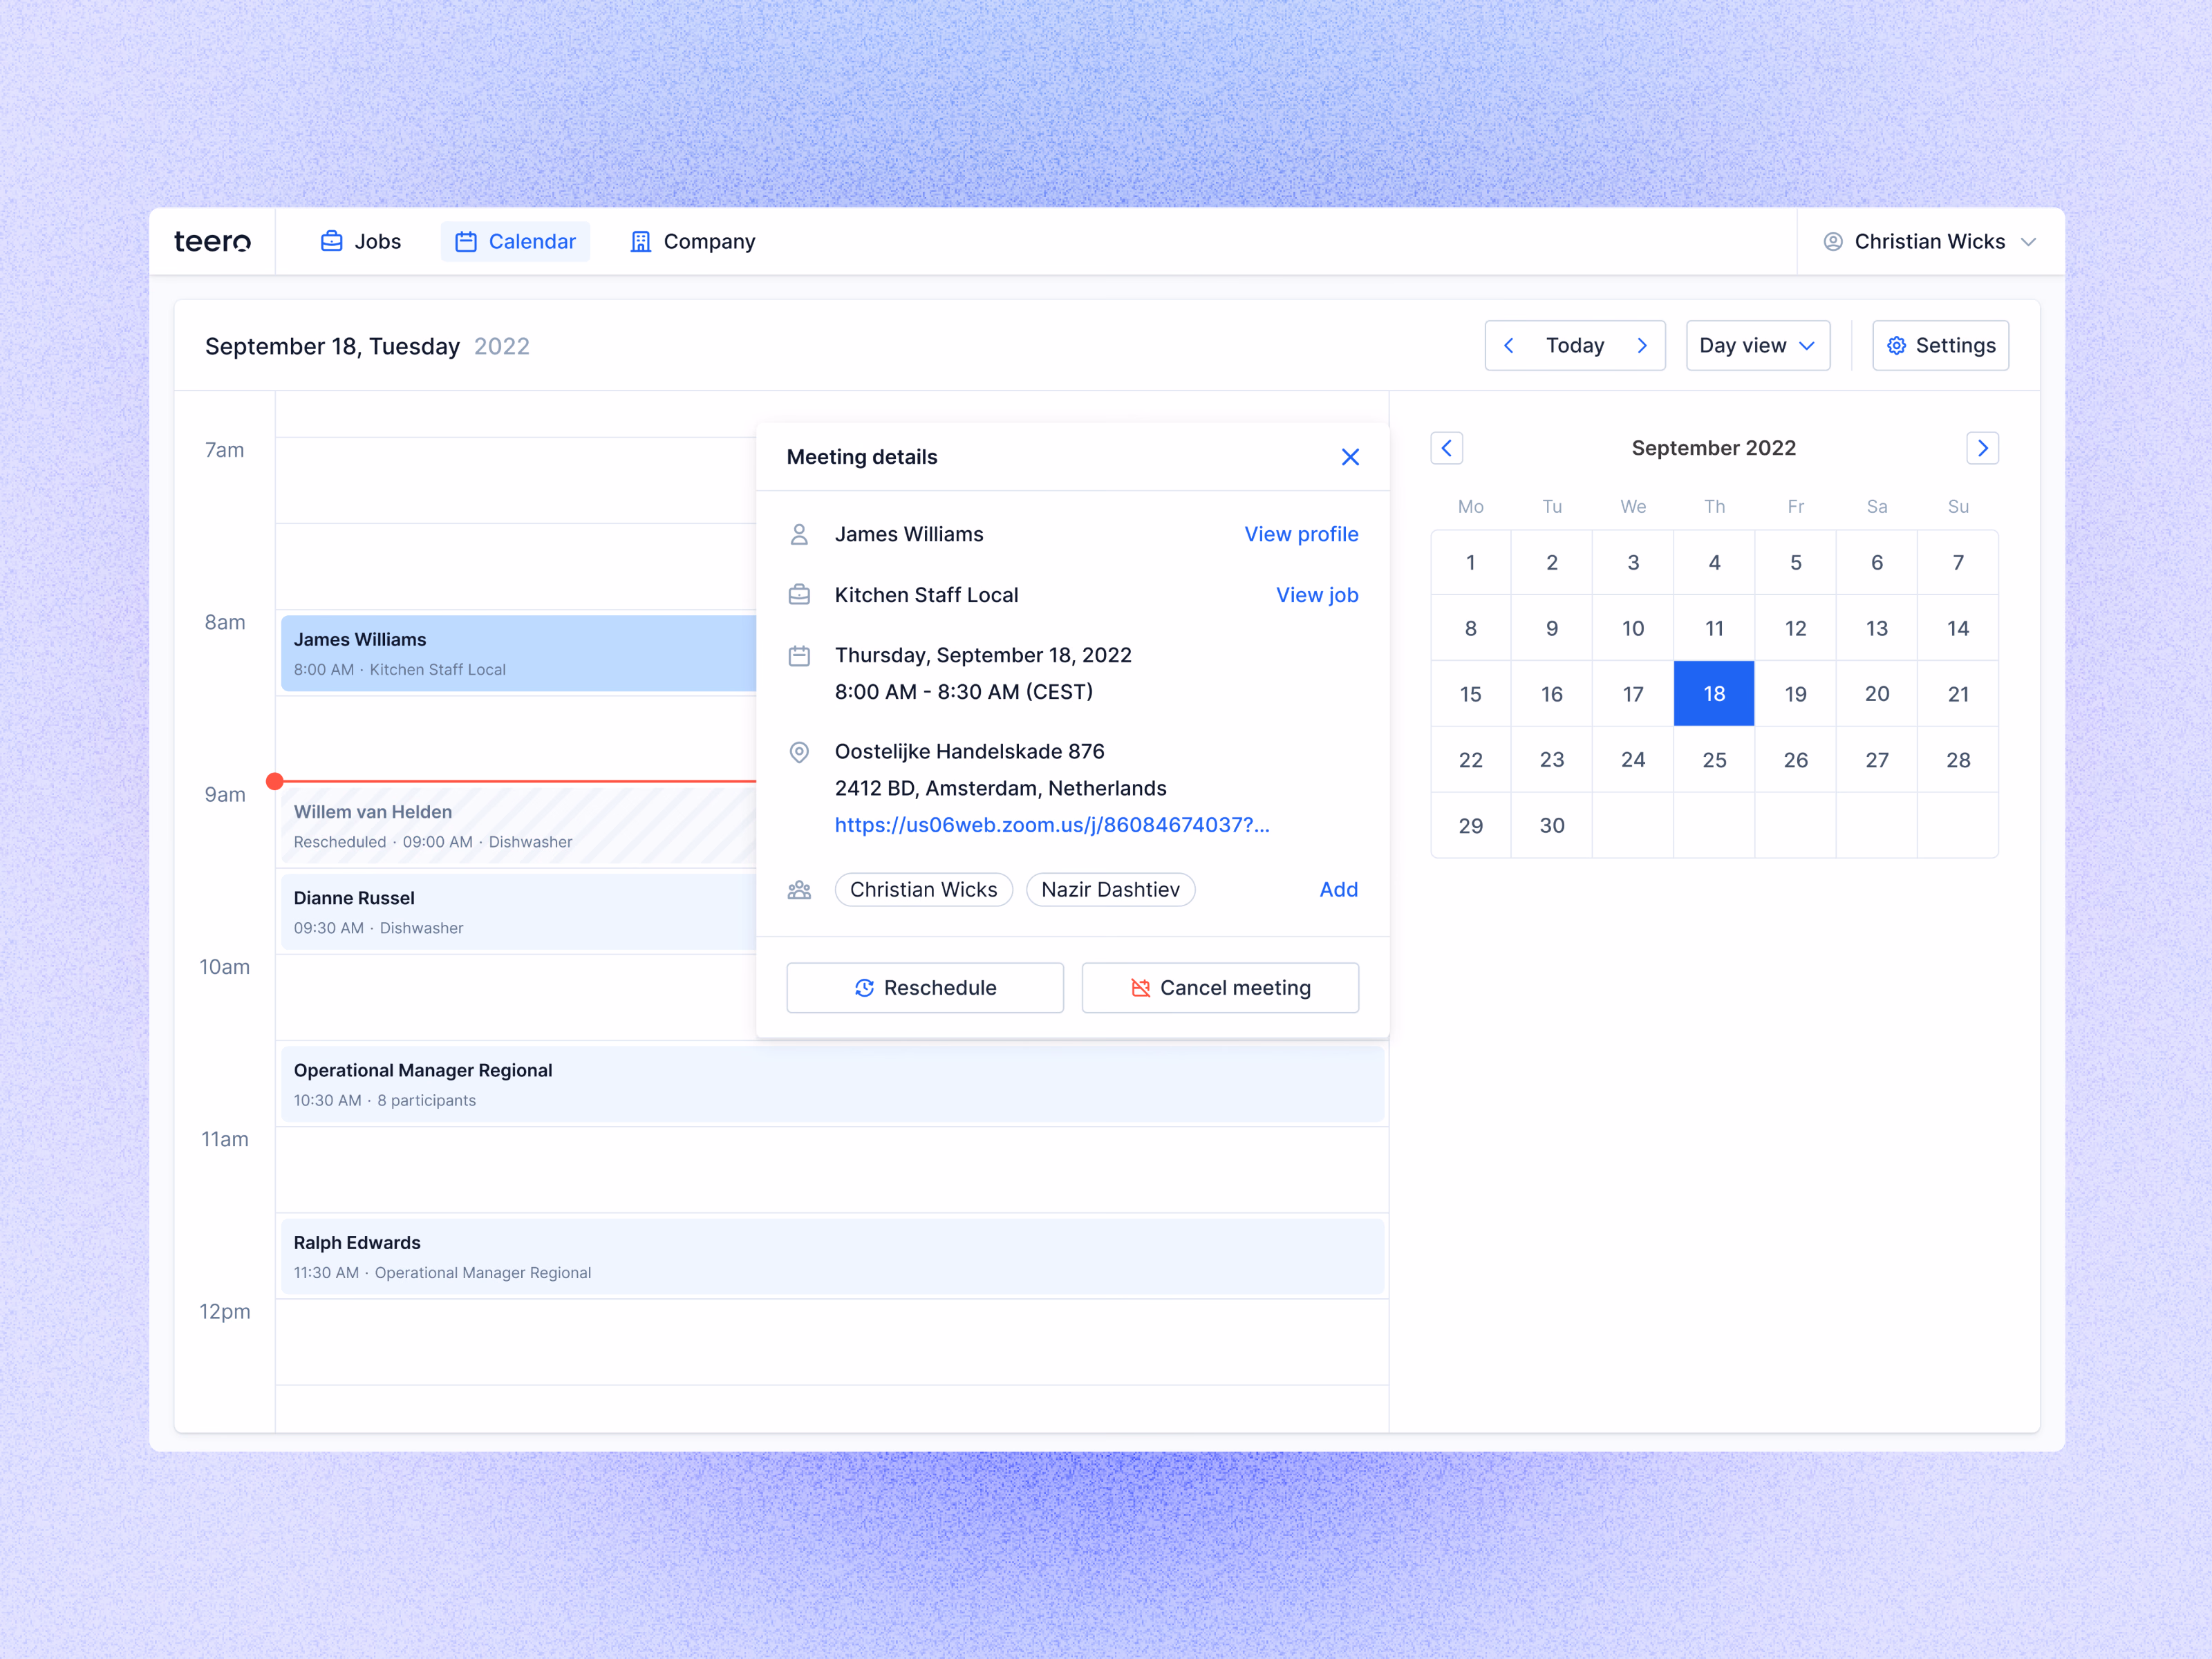Image resolution: width=2212 pixels, height=1659 pixels.
Task: Click the red current-time marker dot
Action: [275, 781]
